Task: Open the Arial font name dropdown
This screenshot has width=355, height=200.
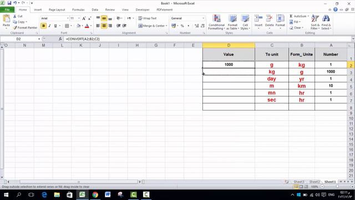Action: point(68,18)
